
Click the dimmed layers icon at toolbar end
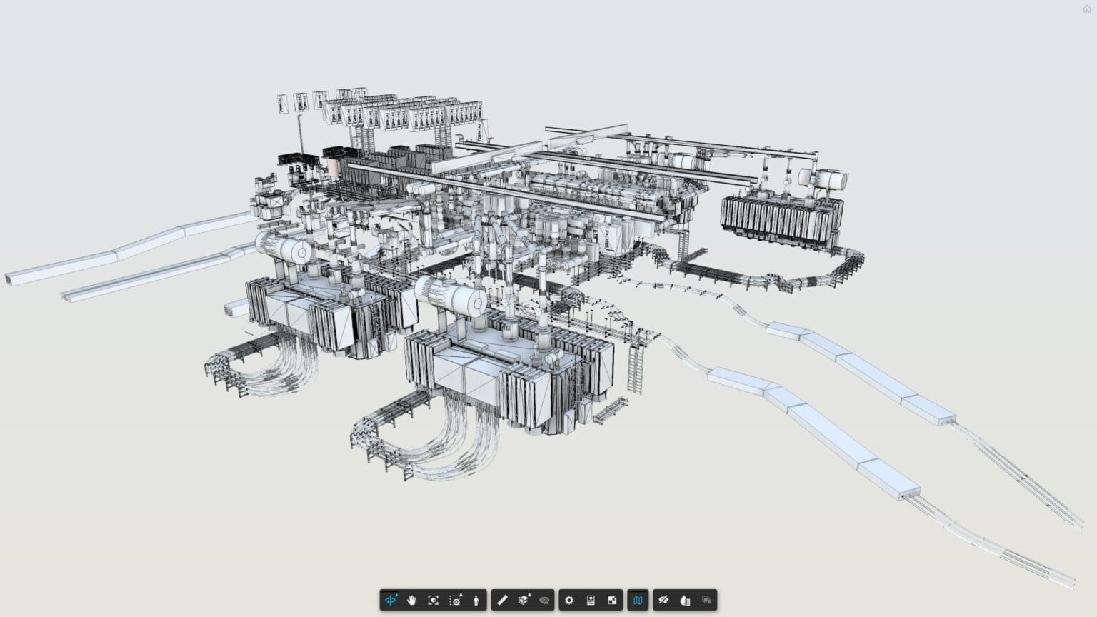706,600
